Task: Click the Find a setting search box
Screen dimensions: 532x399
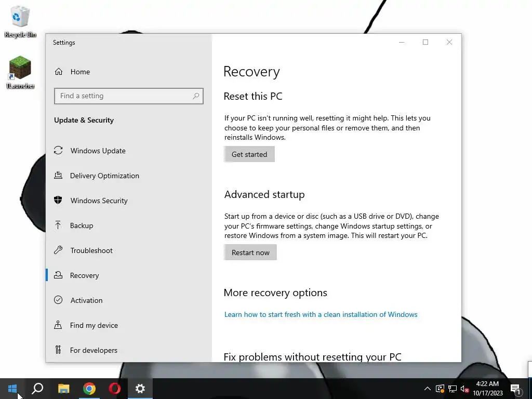Action: pos(129,96)
